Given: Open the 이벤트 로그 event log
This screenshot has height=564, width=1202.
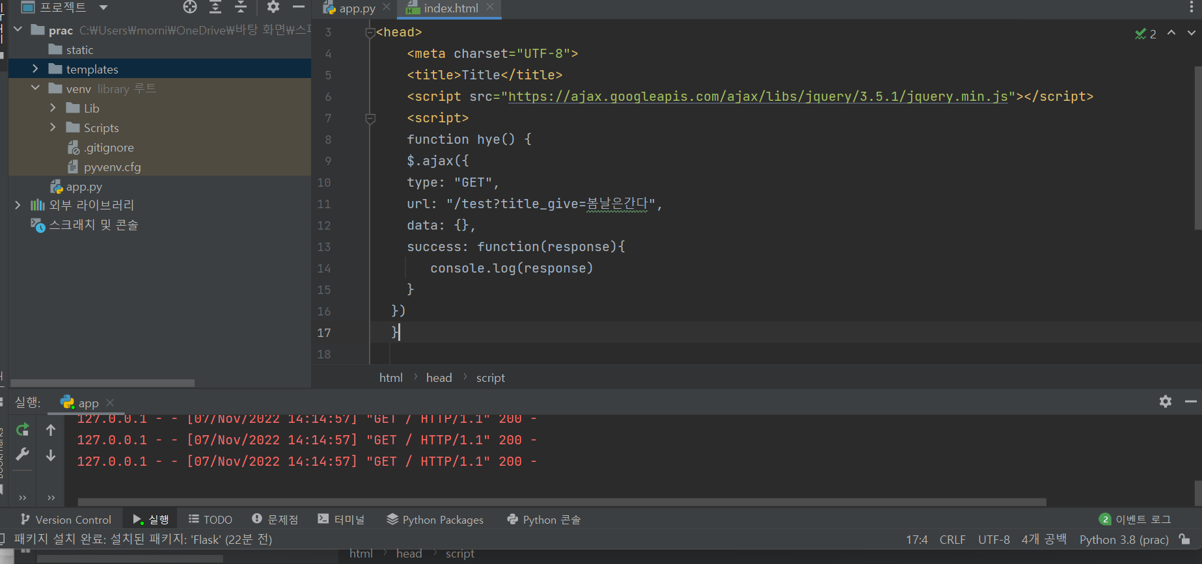Looking at the screenshot, I should pos(1135,519).
